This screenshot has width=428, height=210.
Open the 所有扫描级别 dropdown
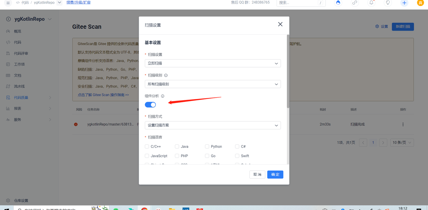(x=213, y=84)
